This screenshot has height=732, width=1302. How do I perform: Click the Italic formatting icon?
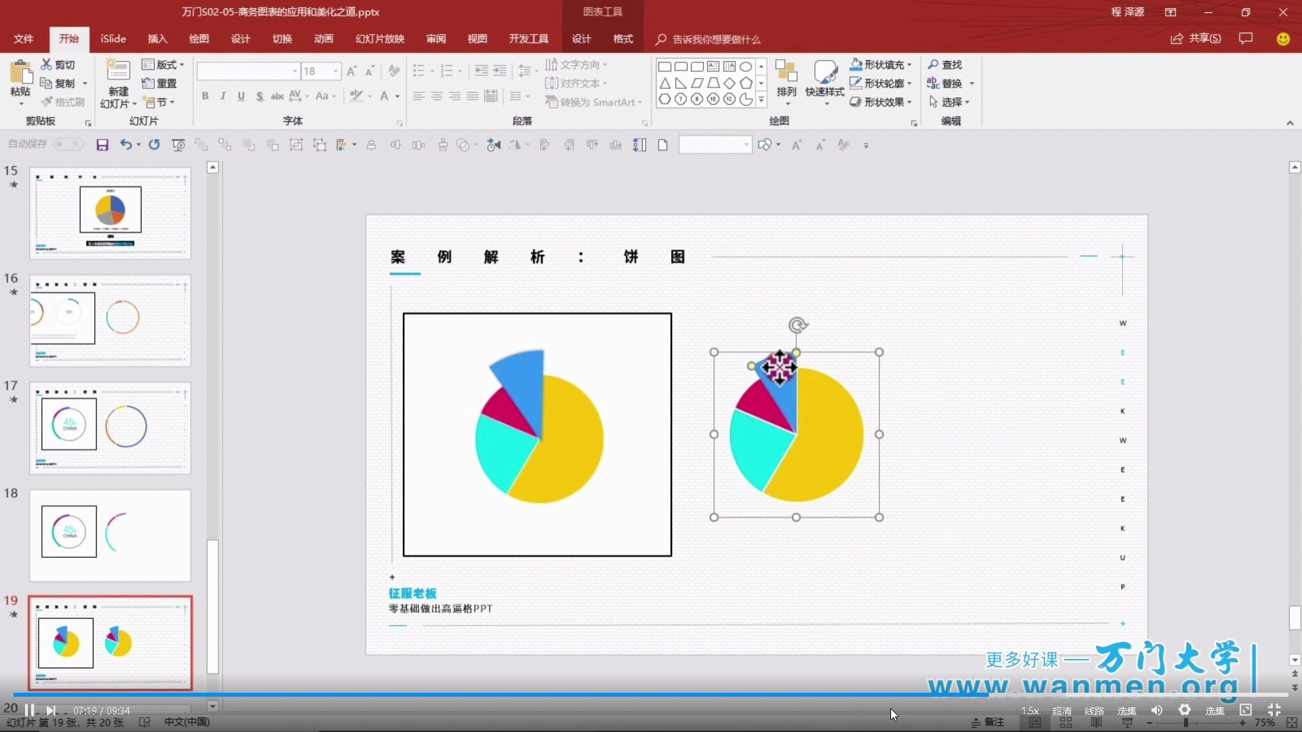[x=222, y=96]
